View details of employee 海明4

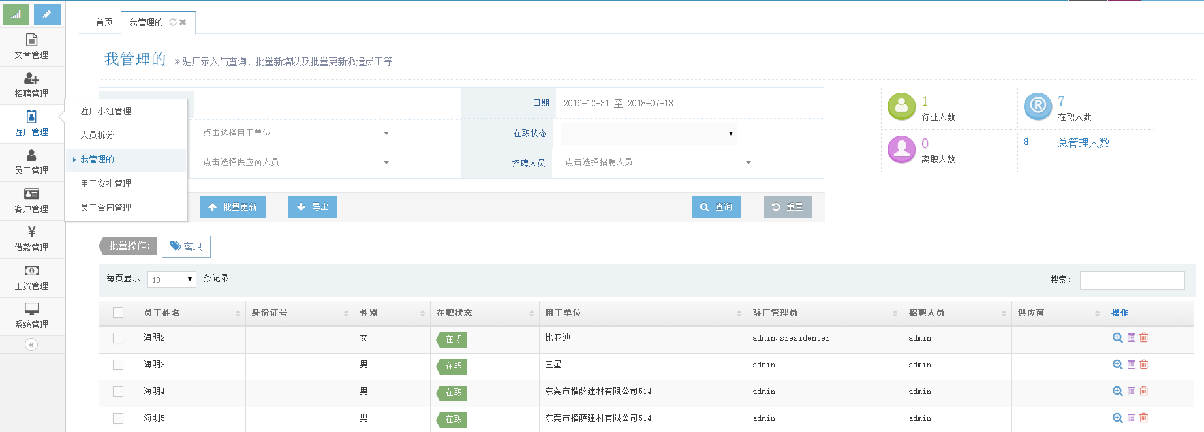[1118, 391]
